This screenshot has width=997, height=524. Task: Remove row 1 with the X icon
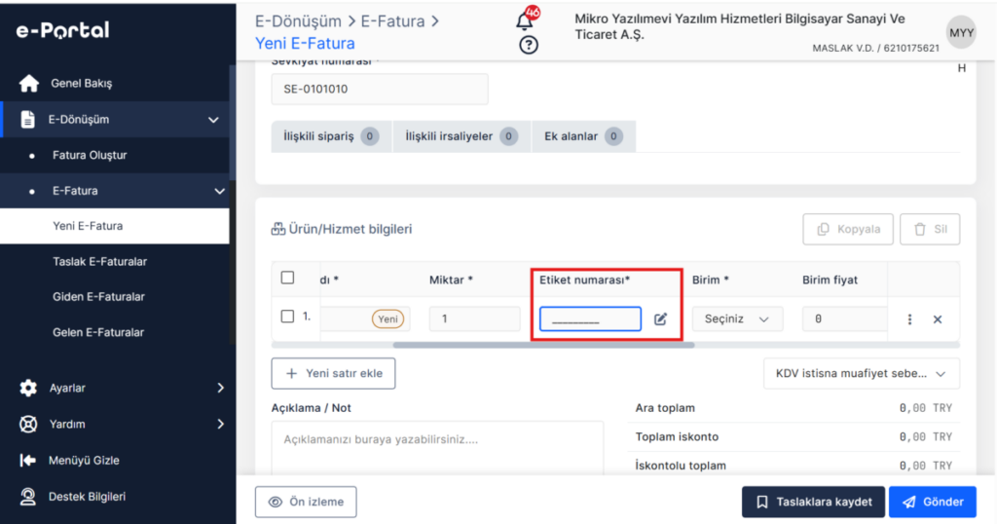938,319
